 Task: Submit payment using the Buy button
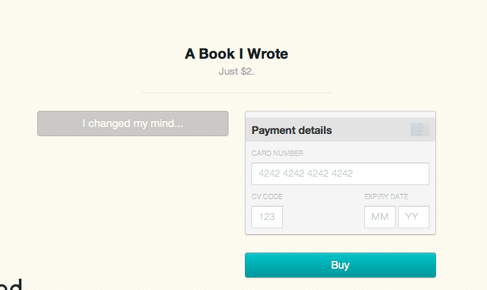pyautogui.click(x=340, y=265)
